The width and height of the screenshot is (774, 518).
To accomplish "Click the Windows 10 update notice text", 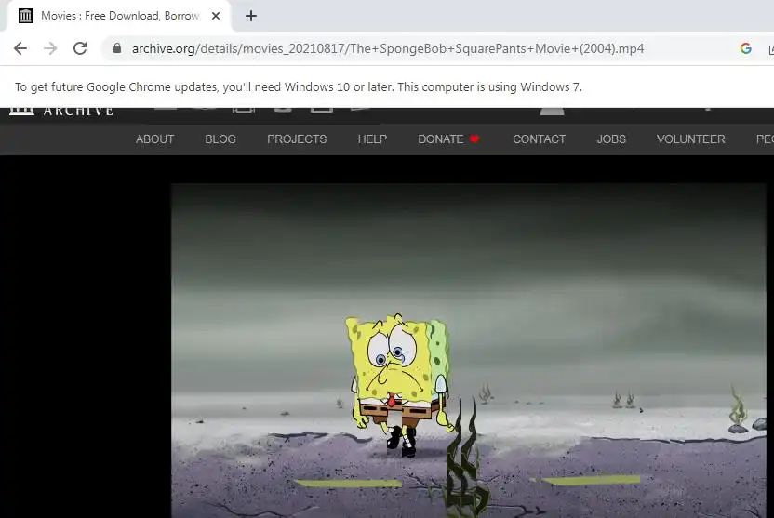I will 298,86.
